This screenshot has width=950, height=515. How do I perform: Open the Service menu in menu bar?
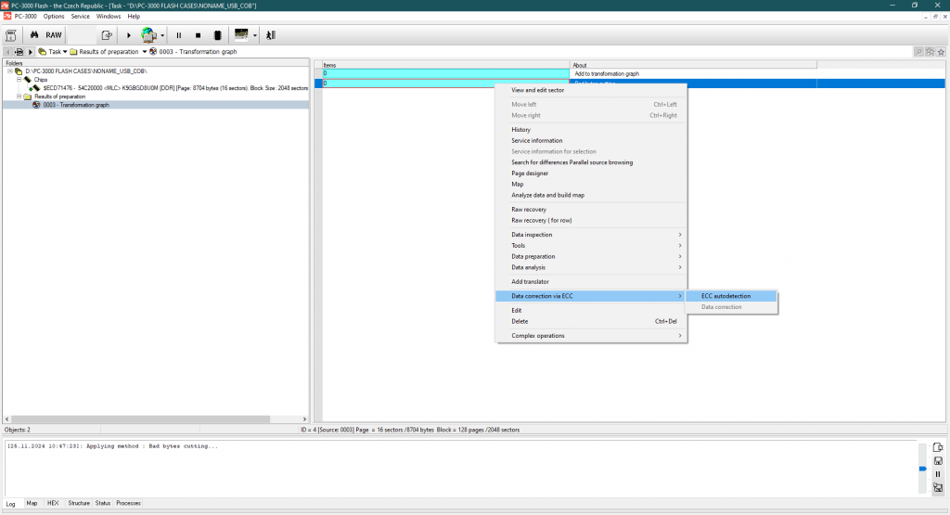point(81,17)
